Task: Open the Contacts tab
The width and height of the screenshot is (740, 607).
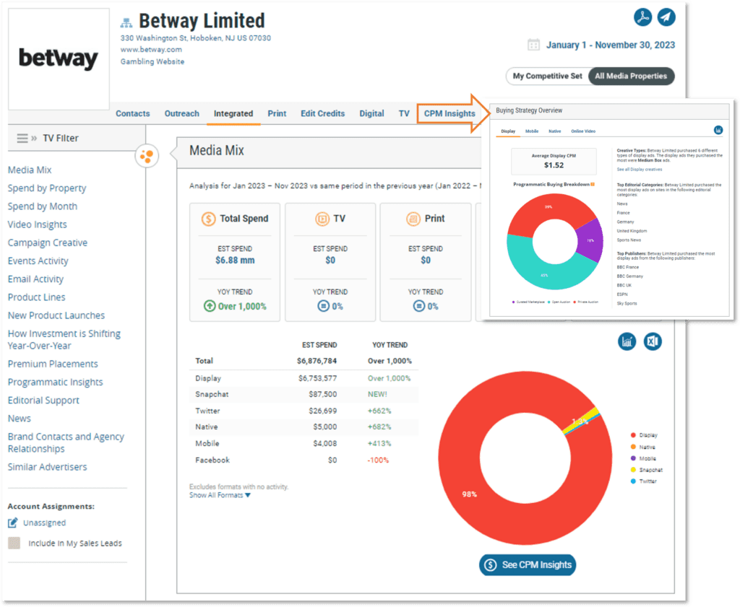Action: tap(133, 113)
